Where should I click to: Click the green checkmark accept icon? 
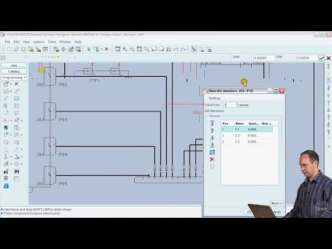coord(322,58)
